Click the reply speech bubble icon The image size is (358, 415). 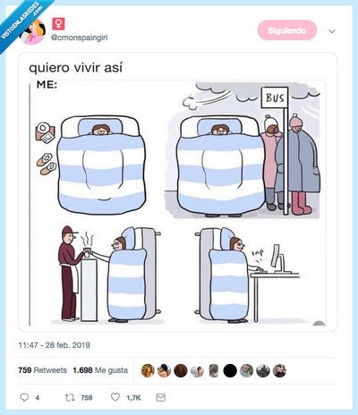tap(24, 397)
